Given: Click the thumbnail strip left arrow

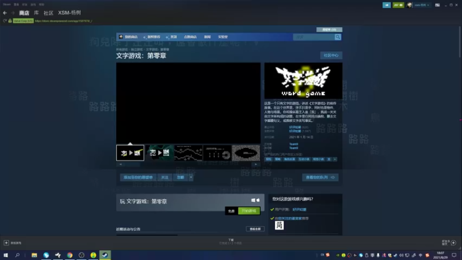Looking at the screenshot, I should coord(121,165).
